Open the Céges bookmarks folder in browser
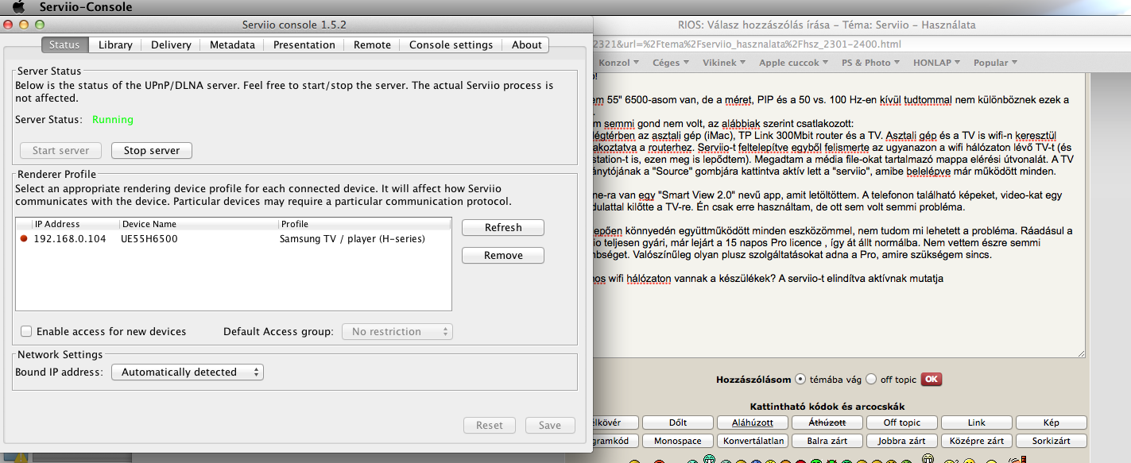Image resolution: width=1131 pixels, height=463 pixels. [671, 63]
